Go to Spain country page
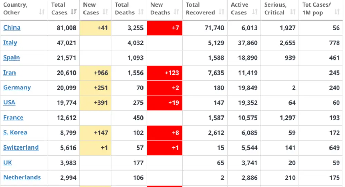 click(11, 58)
